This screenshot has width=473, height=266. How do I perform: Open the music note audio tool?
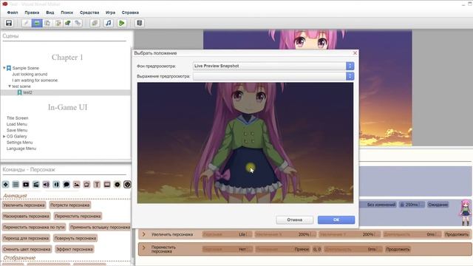pos(109,23)
